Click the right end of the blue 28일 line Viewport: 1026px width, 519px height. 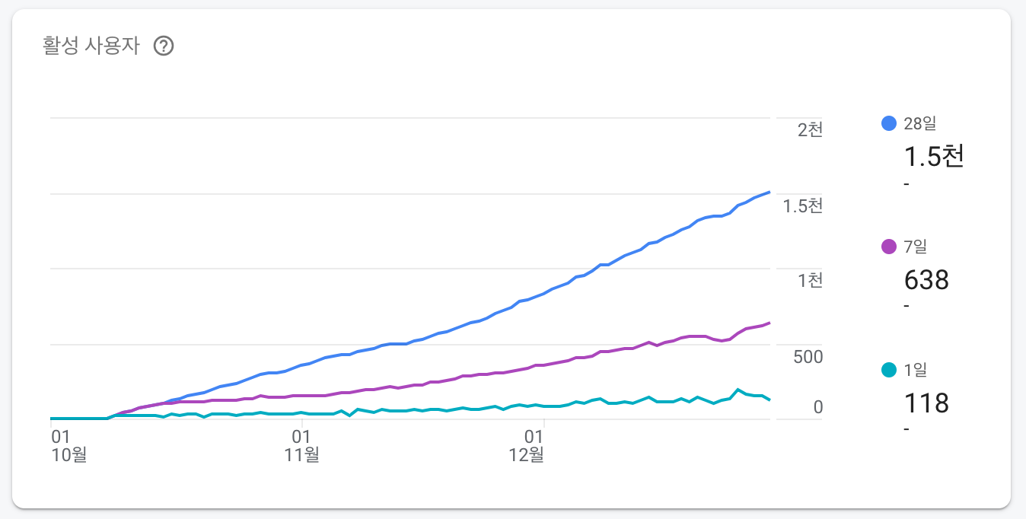[769, 193]
